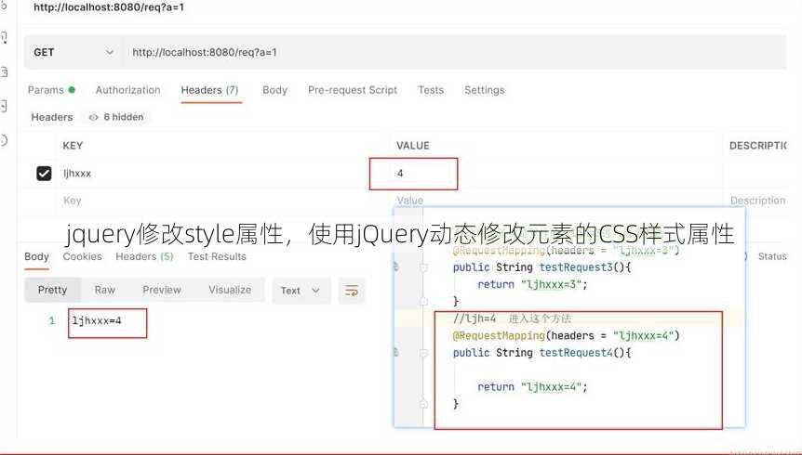This screenshot has height=455, width=802.
Task: Open the Text format dropdown
Action: tap(301, 291)
